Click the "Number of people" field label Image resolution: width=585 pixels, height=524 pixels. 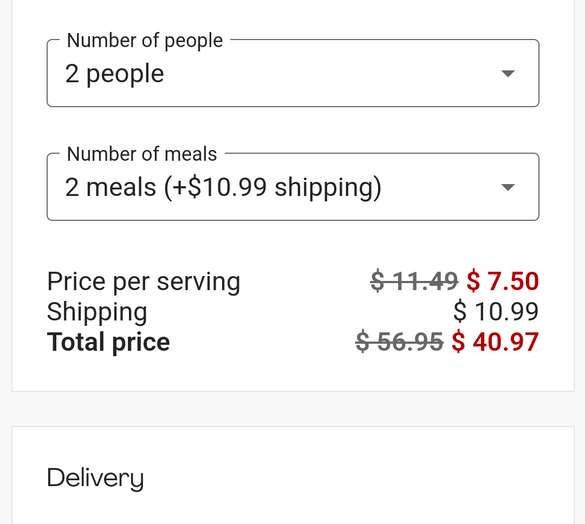[x=145, y=41]
